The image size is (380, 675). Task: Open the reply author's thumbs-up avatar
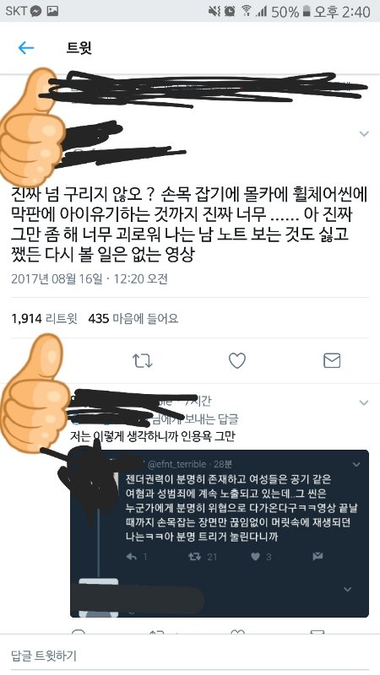tap(32, 394)
